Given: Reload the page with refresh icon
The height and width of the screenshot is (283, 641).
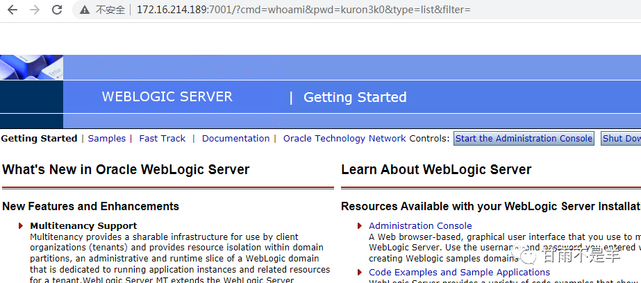Looking at the screenshot, I should point(57,10).
